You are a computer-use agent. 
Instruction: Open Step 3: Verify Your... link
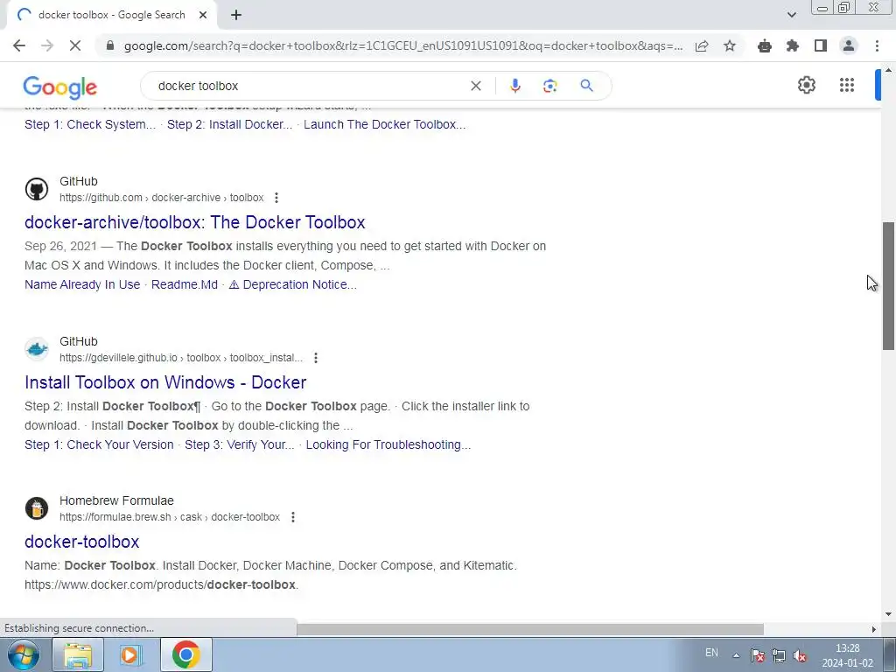(x=240, y=444)
